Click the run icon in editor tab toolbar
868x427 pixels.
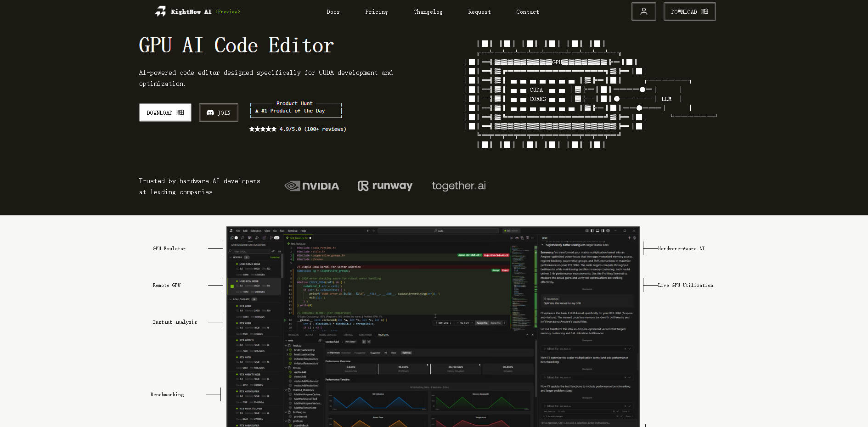click(512, 238)
